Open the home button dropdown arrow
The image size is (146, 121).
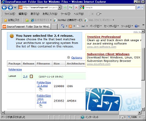(x=67, y=26)
